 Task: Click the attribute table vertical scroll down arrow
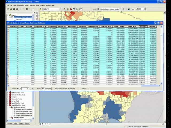point(161,83)
